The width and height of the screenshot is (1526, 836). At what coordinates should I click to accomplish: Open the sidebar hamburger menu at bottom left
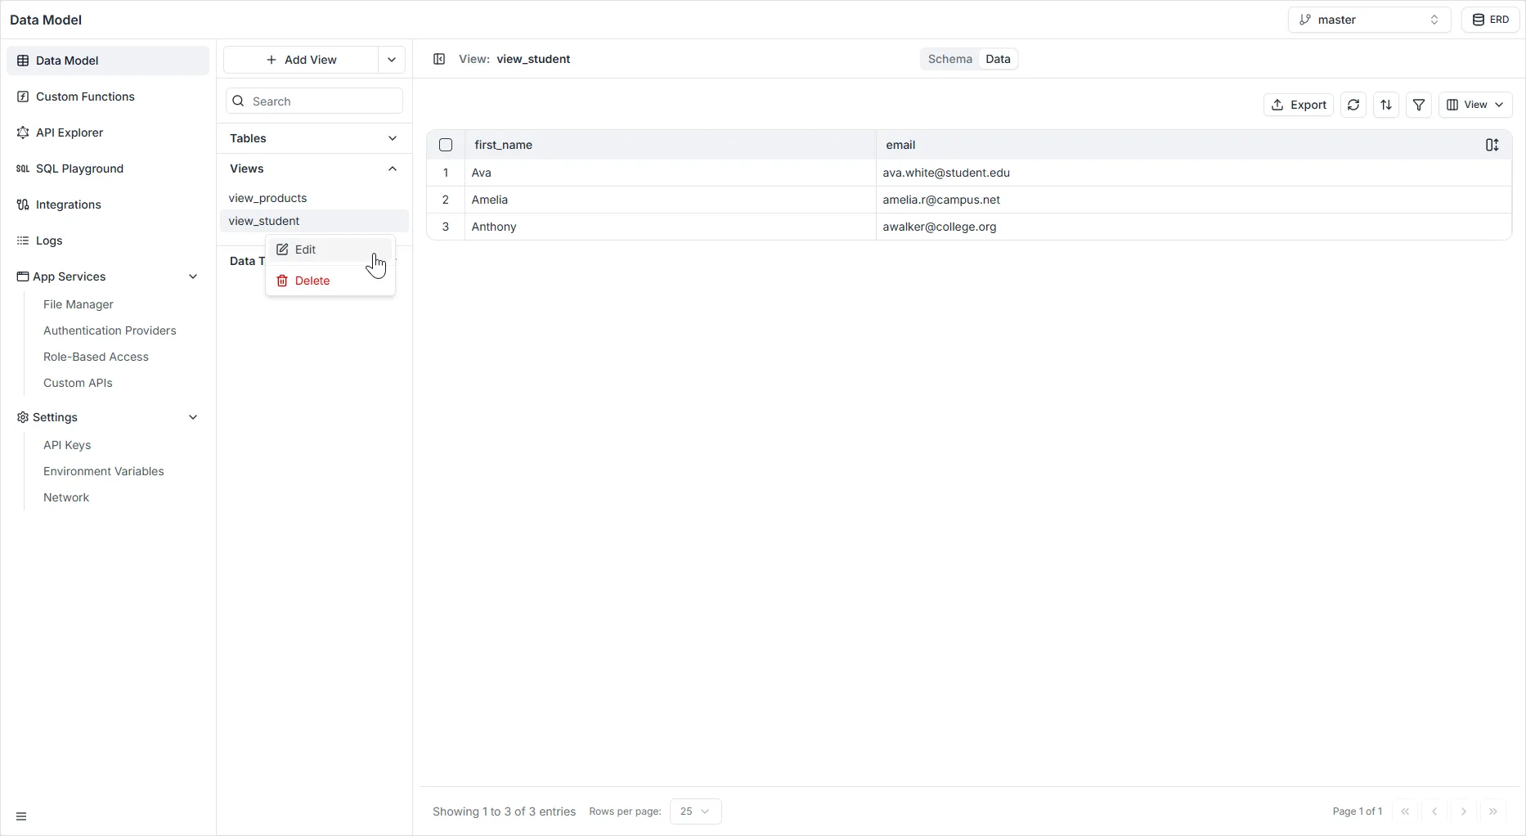point(21,816)
